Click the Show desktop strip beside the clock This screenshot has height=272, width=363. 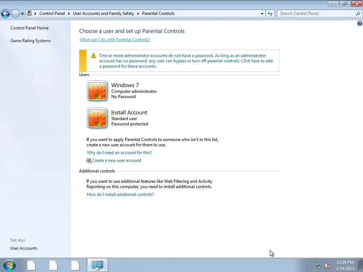361,265
